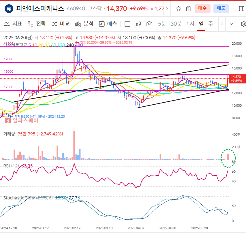Select moving average period 120 label
Screen dimensions: 246x234
[x=61, y=45]
